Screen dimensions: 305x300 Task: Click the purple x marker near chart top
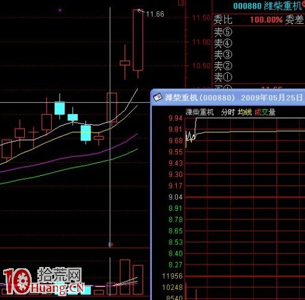pos(60,10)
